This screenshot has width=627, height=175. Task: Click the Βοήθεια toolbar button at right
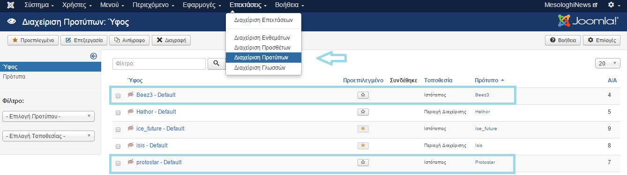coord(563,40)
